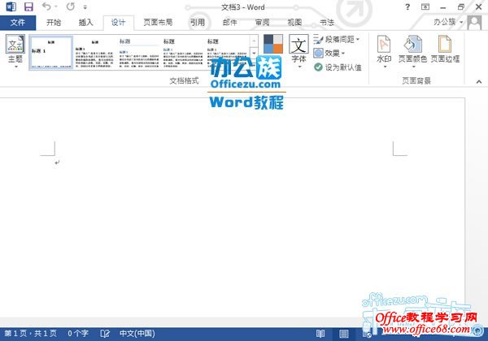
Task: Click 设为默认值 set as default
Action: (338, 67)
